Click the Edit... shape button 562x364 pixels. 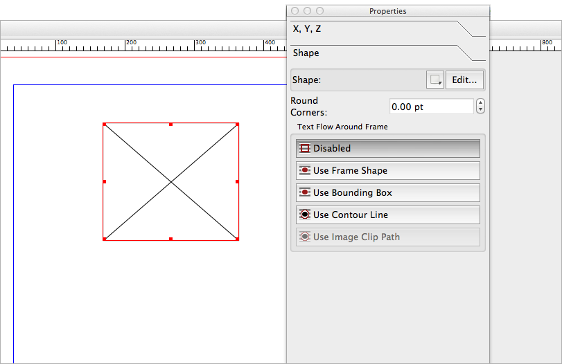click(464, 80)
